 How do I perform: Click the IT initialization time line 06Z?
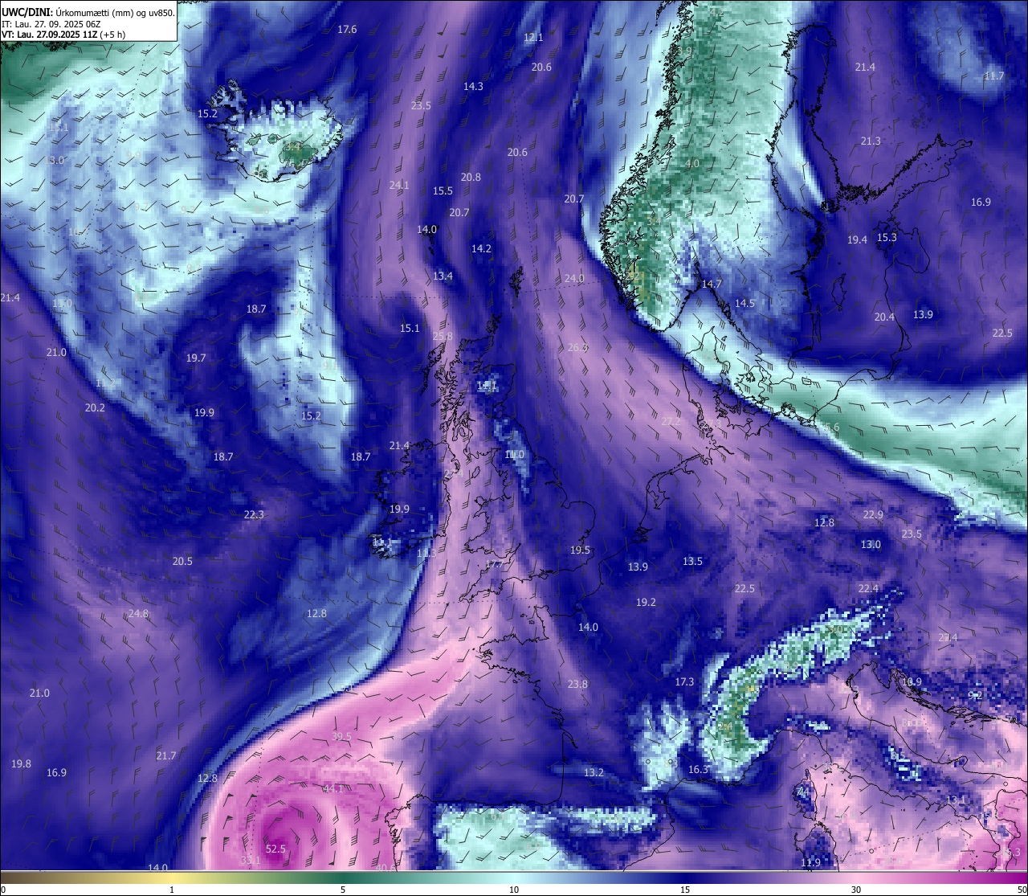click(x=51, y=23)
